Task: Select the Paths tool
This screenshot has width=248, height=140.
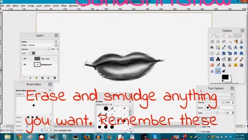Action: 218,47
